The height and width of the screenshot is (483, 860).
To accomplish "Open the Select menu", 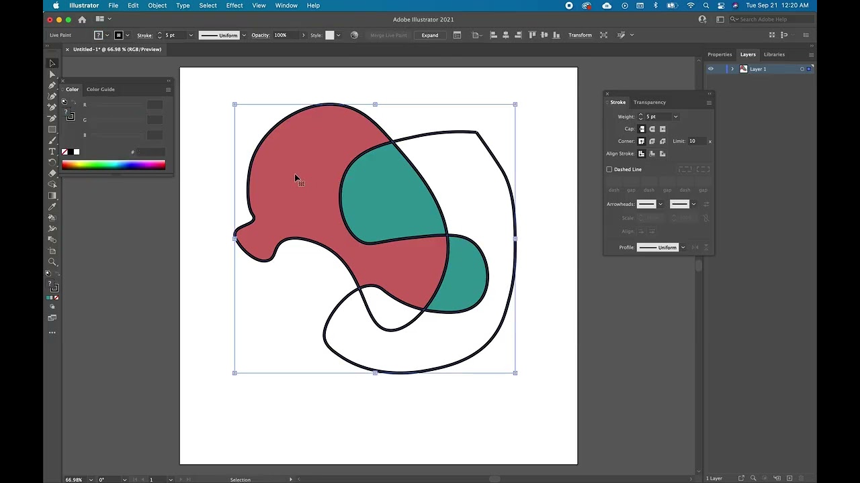I will 208,5.
